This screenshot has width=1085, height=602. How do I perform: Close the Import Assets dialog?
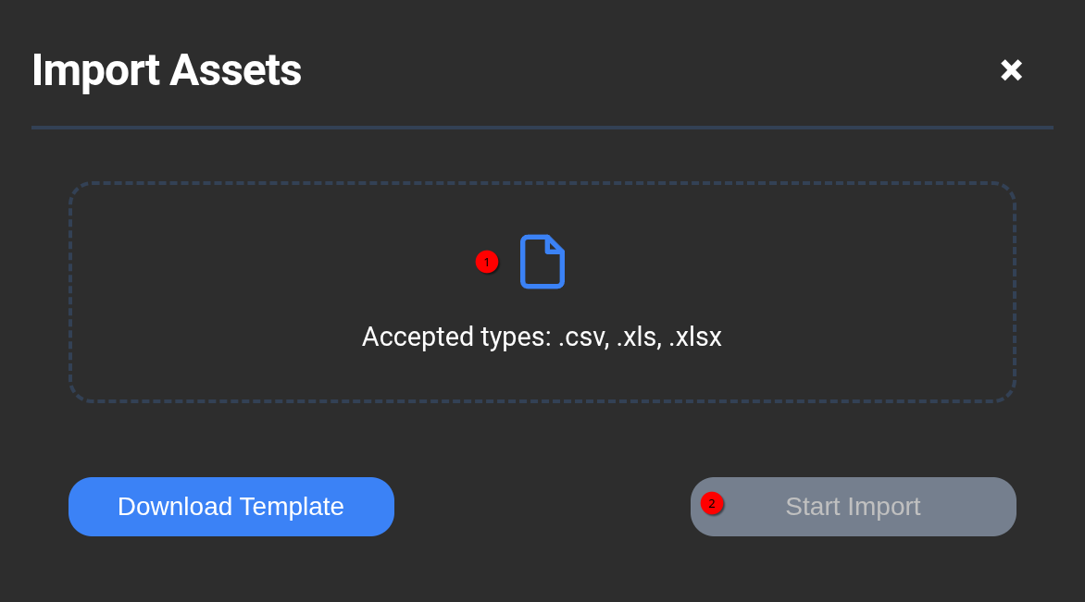click(1011, 70)
